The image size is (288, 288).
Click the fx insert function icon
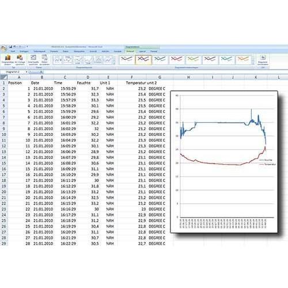tap(41, 72)
